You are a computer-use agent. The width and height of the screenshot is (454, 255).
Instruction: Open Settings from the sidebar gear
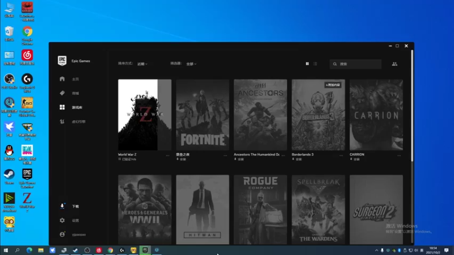(69, 220)
